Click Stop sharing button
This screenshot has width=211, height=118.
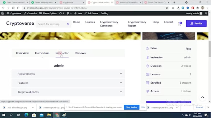click(132, 107)
